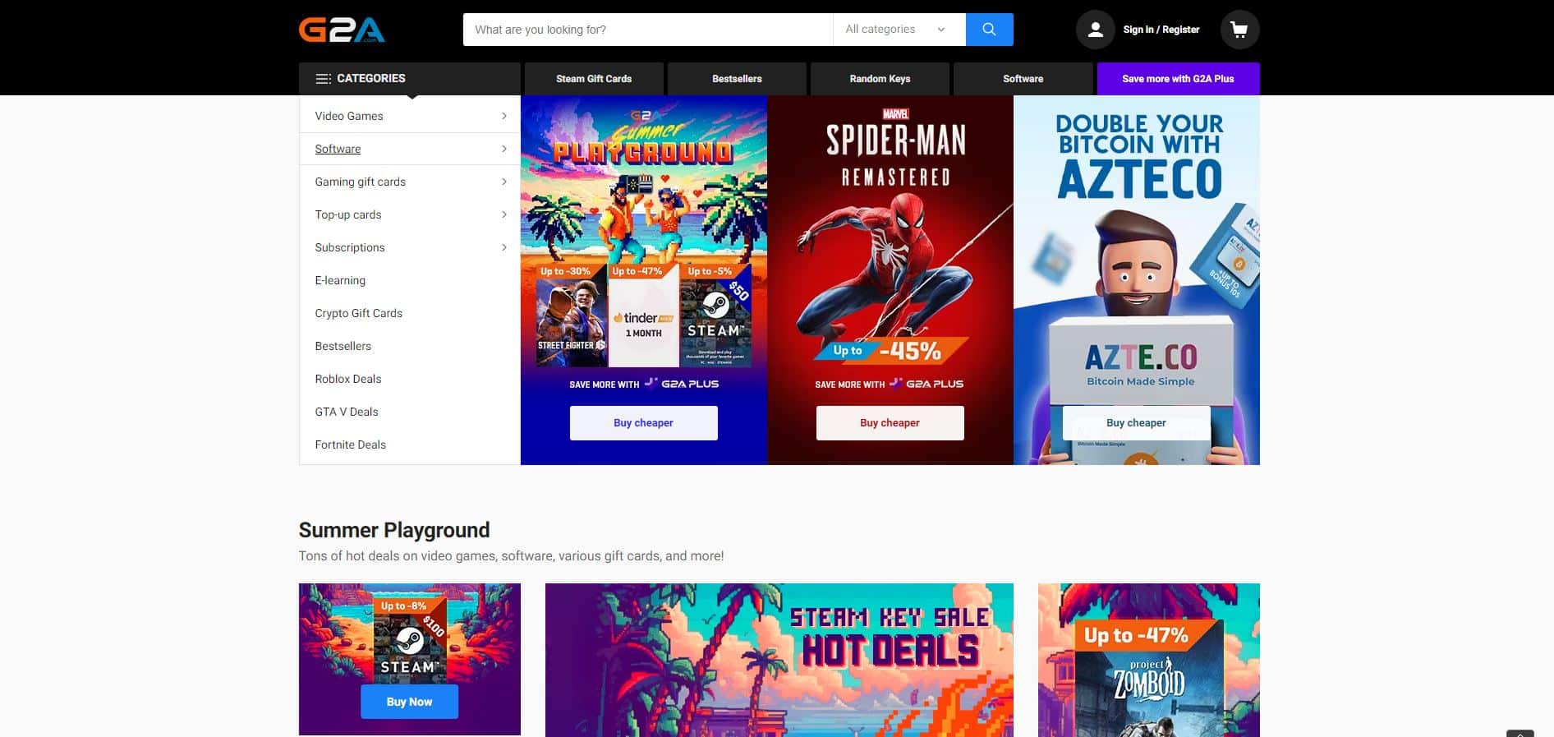Select GTA V Deals in the sidebar
The height and width of the screenshot is (737, 1554).
pyautogui.click(x=347, y=412)
